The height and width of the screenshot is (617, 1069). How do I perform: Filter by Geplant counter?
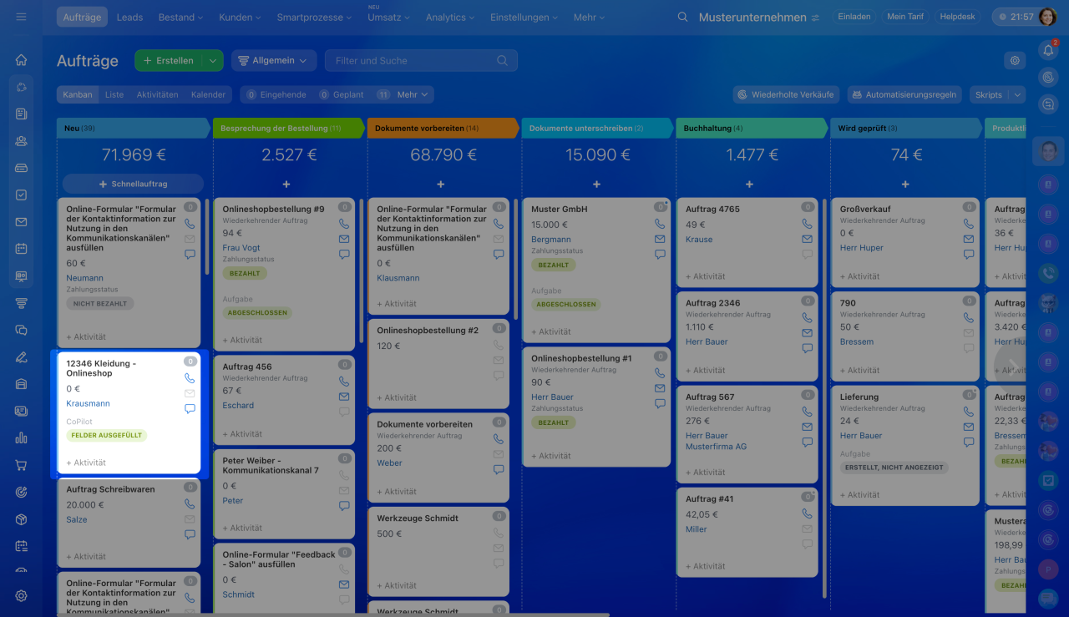342,95
